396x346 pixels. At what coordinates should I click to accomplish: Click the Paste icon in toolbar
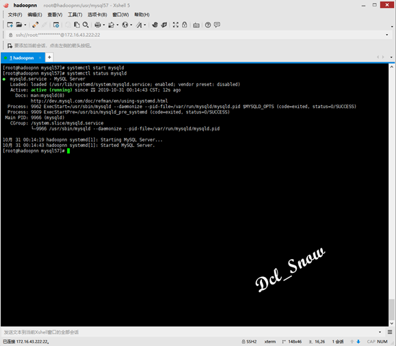[x=77, y=25]
